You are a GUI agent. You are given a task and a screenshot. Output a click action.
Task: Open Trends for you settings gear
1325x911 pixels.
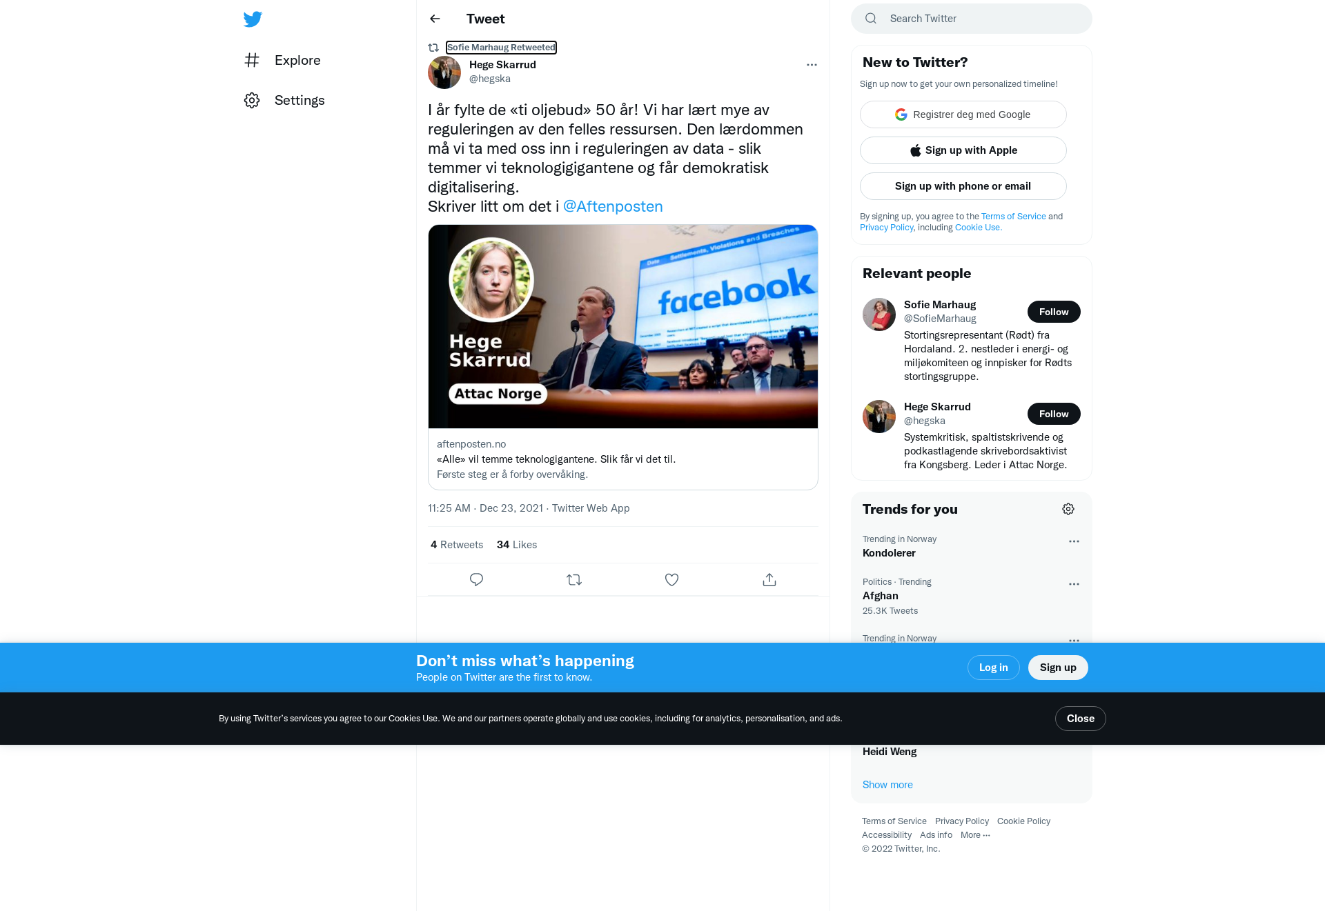point(1068,509)
